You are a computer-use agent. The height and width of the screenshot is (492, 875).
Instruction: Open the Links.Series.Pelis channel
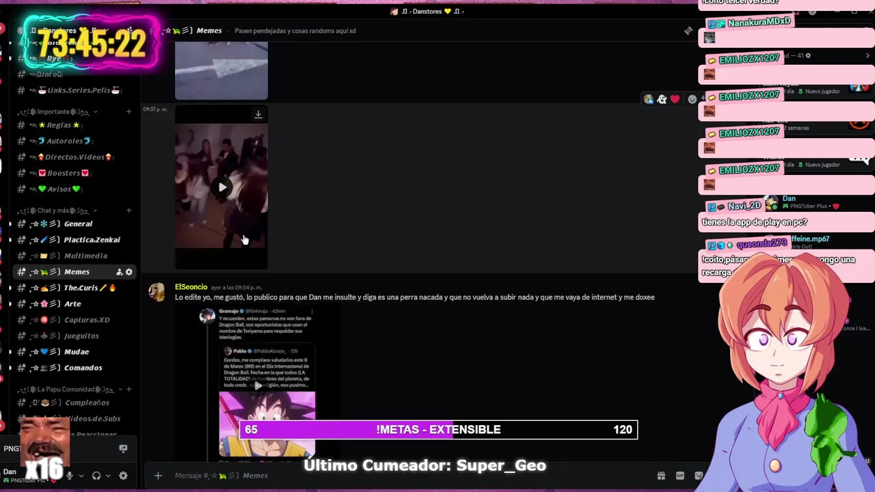75,90
